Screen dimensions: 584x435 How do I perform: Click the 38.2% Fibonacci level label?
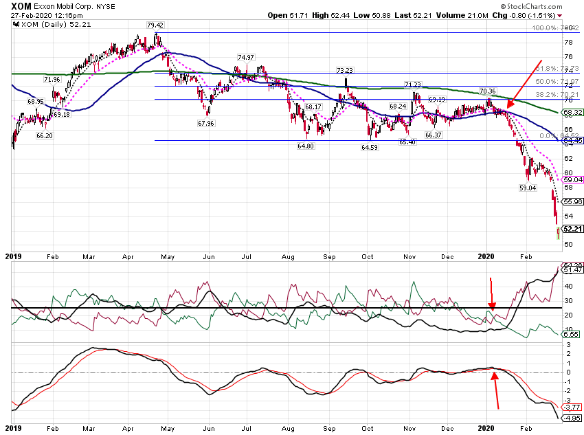557,95
